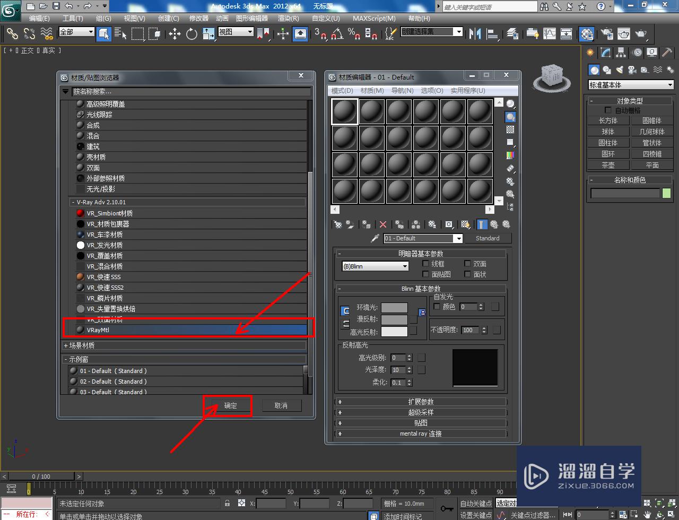Enable the 自发光 颜色 checkbox

pos(437,307)
